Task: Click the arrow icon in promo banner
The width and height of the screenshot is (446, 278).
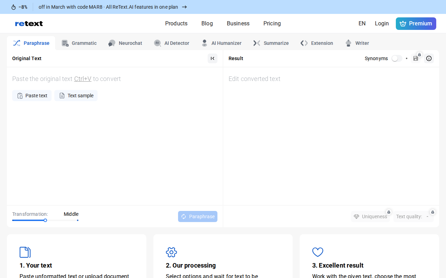Action: pyautogui.click(x=184, y=7)
